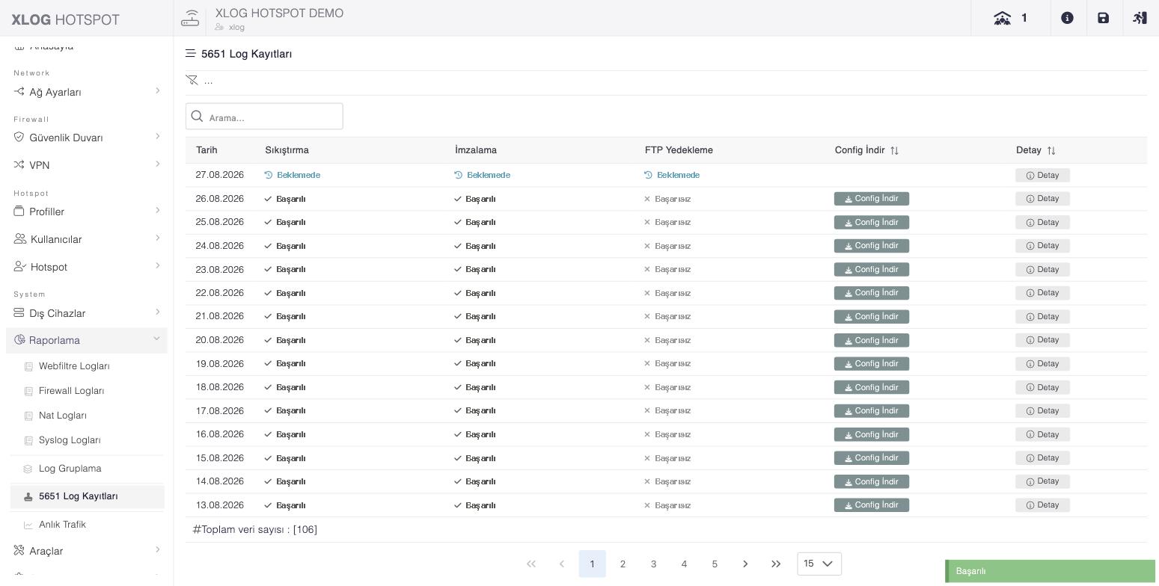Click the Araçlar tools icon
This screenshot has width=1159, height=586.
coord(19,551)
